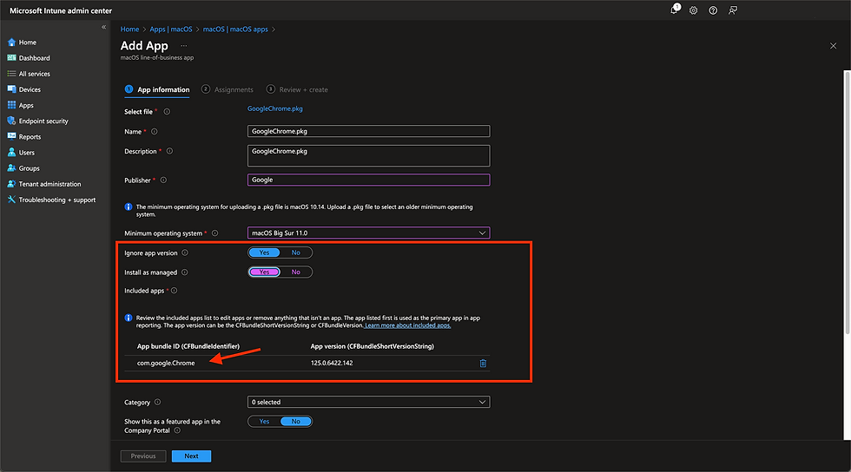This screenshot has width=851, height=472.
Task: Click Troubleshooting + support wrench icon
Action: 11,200
